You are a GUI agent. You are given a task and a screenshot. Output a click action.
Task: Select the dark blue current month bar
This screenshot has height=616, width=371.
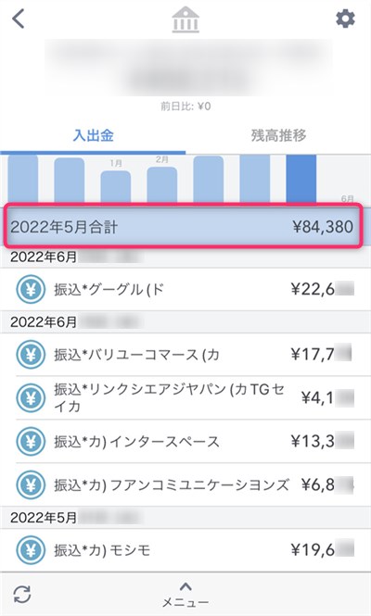pos(301,179)
